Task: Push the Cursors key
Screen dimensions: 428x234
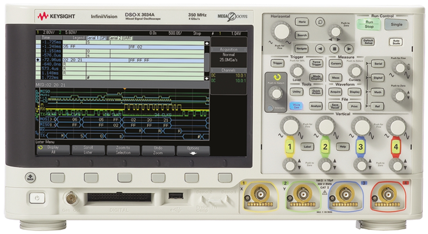Action: [x=335, y=63]
